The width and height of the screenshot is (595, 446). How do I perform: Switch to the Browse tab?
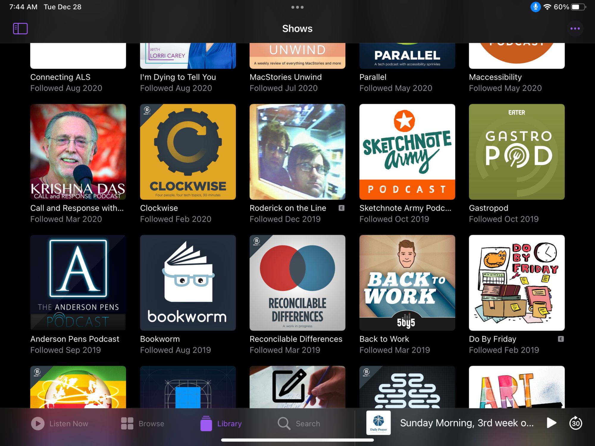pyautogui.click(x=143, y=423)
